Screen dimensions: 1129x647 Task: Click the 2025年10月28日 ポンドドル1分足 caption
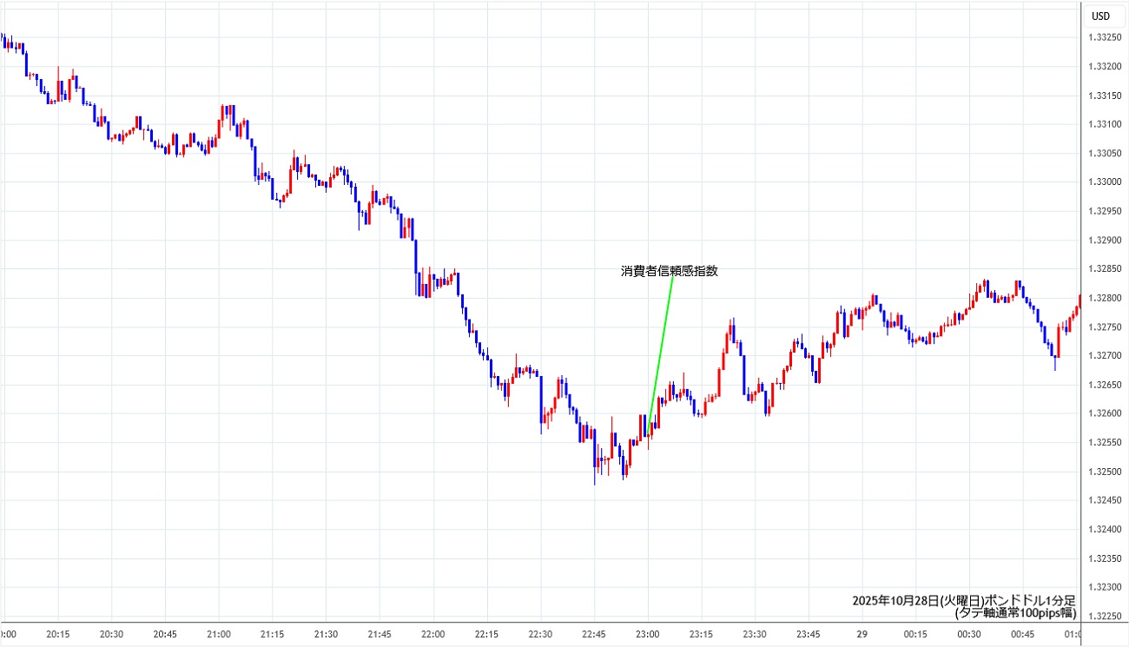click(x=964, y=600)
